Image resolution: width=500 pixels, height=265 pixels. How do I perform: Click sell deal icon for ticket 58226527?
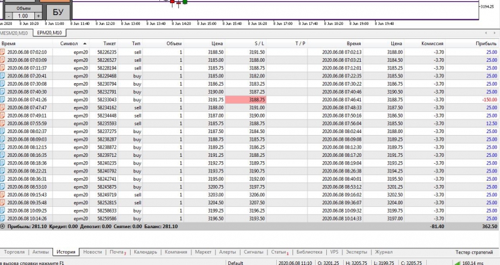pos(2,60)
